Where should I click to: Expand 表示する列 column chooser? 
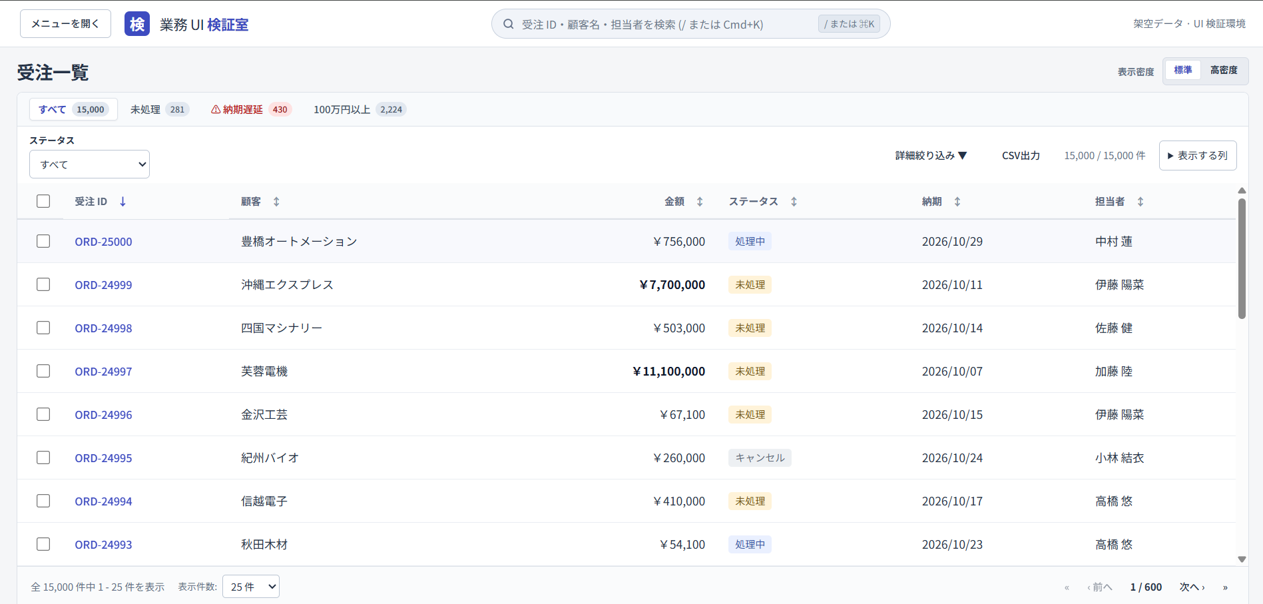tap(1198, 155)
